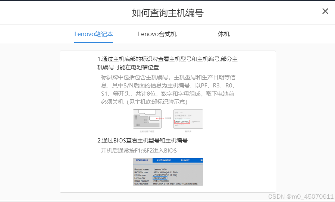
Task: Click the Lenovo SN value CB12345678
Action: [x=160, y=178]
